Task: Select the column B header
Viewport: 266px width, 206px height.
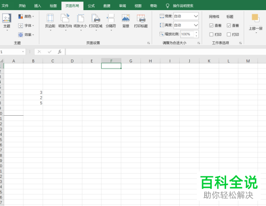Action: (33, 61)
